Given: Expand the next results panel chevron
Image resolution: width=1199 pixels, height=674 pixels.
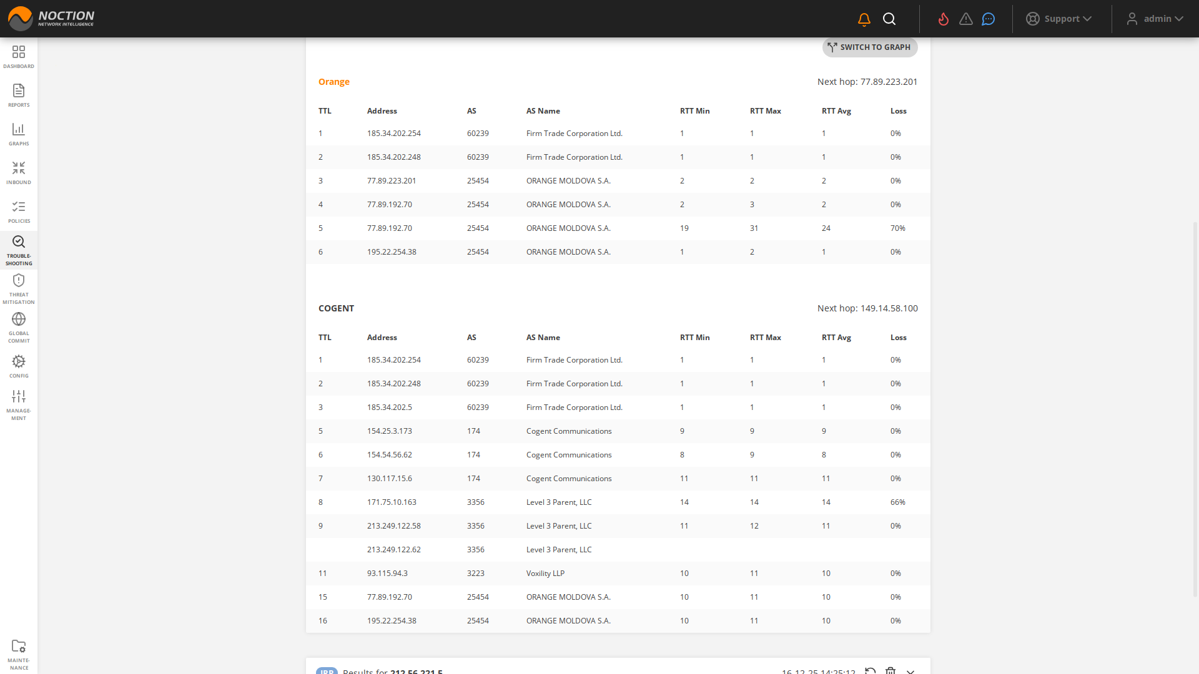Looking at the screenshot, I should pyautogui.click(x=910, y=671).
